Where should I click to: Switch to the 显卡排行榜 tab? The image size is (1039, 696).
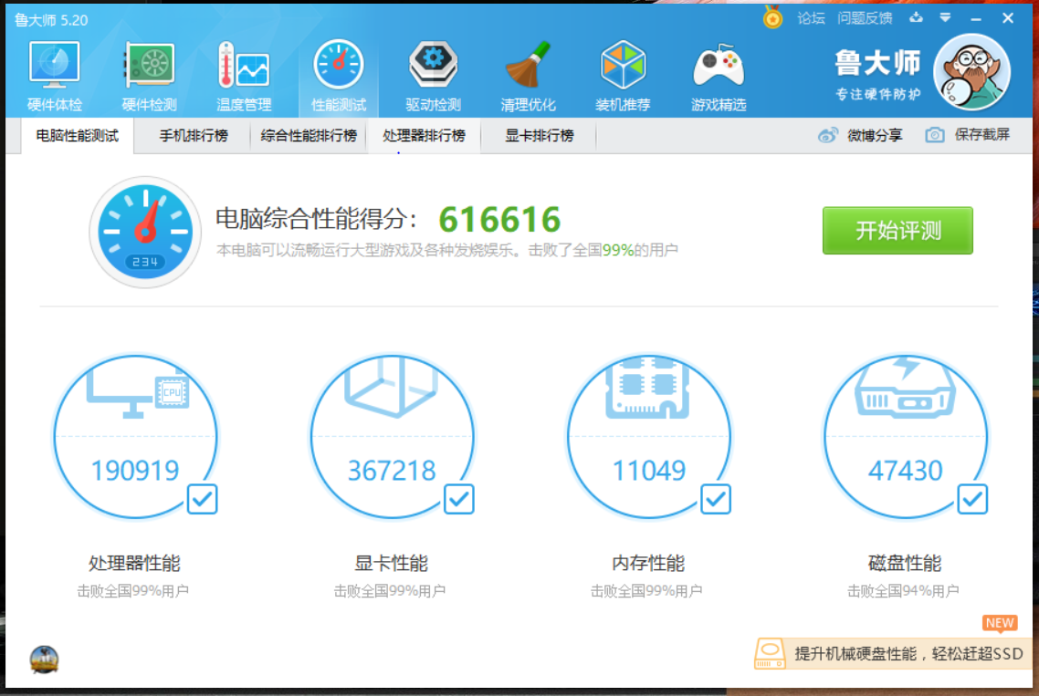pos(540,136)
